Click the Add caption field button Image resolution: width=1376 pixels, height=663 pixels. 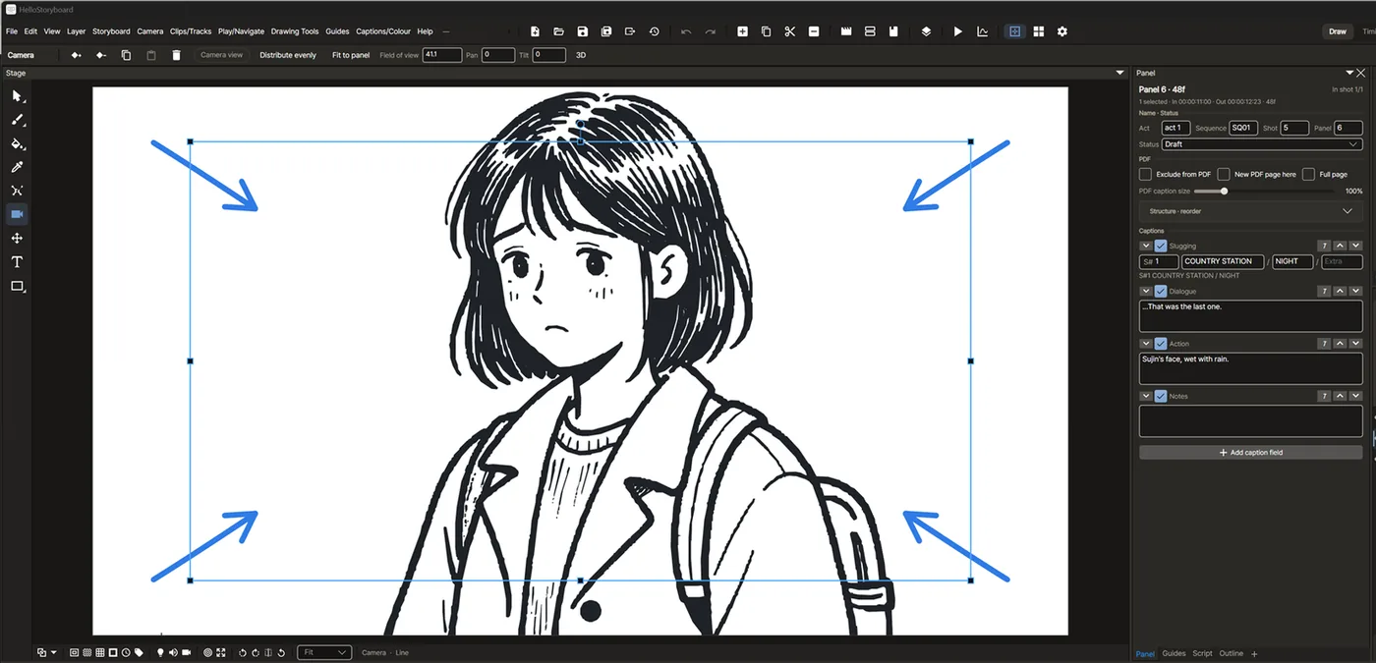[x=1250, y=453]
